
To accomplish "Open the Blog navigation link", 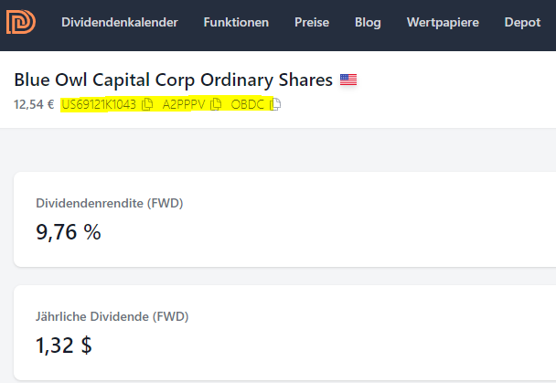I will click(x=368, y=22).
